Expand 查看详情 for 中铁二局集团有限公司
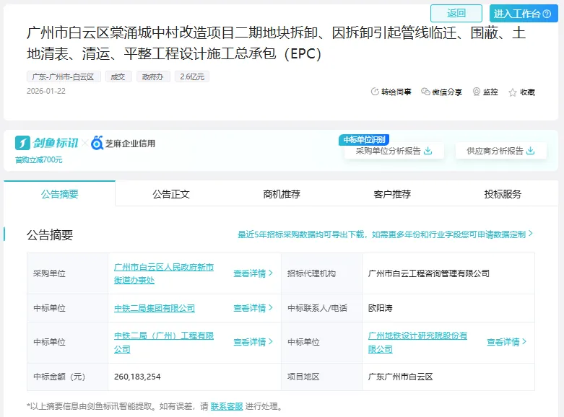The height and width of the screenshot is (417, 564). (253, 308)
